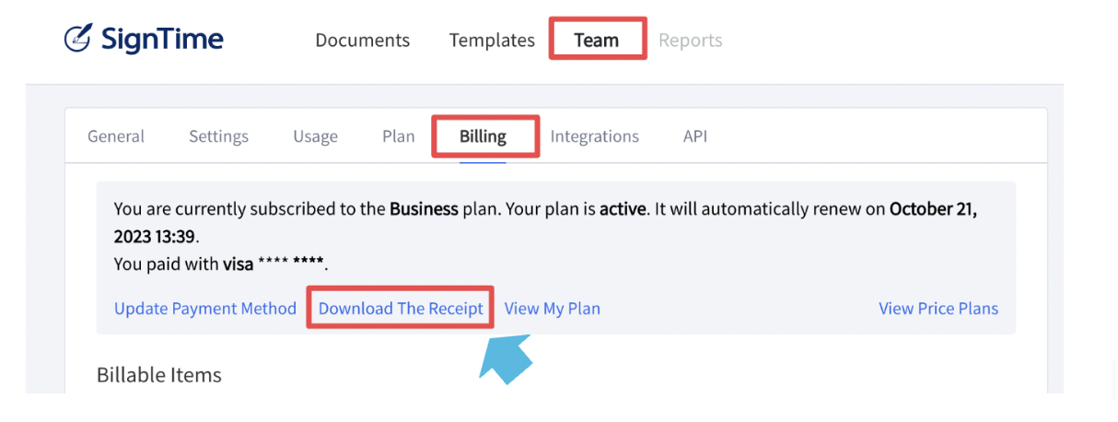Viewport: 1118px width, 422px height.
Task: View the Usage tab
Action: [315, 136]
